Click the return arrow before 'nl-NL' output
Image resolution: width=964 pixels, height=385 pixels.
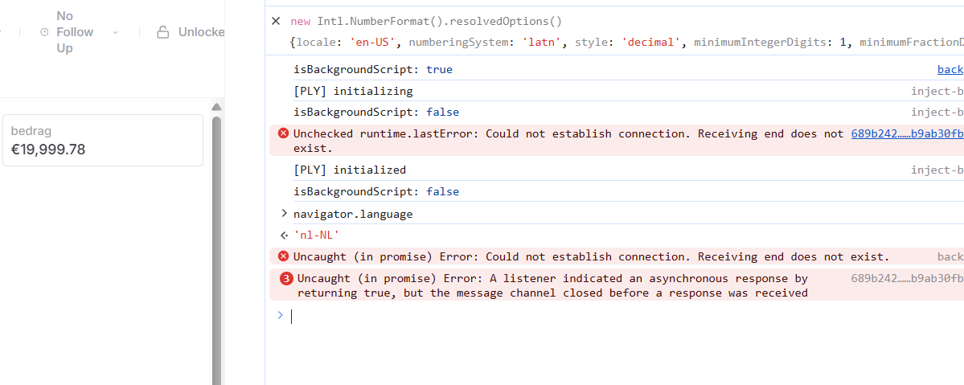284,235
